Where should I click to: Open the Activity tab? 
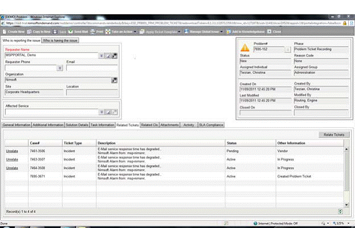(x=189, y=125)
